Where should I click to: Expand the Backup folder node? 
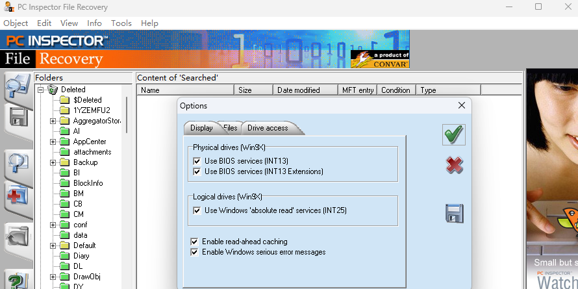53,162
